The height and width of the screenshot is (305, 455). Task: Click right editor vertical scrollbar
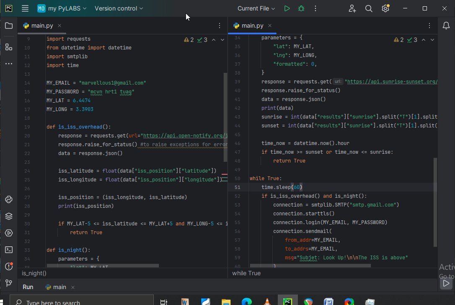coord(435,202)
